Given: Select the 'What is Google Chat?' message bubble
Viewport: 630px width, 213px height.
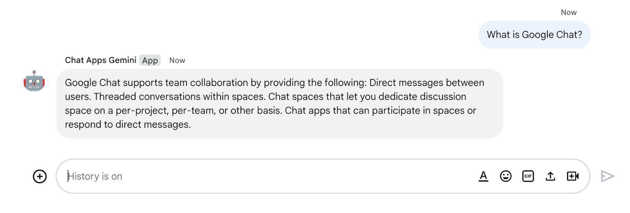Looking at the screenshot, I should [534, 35].
